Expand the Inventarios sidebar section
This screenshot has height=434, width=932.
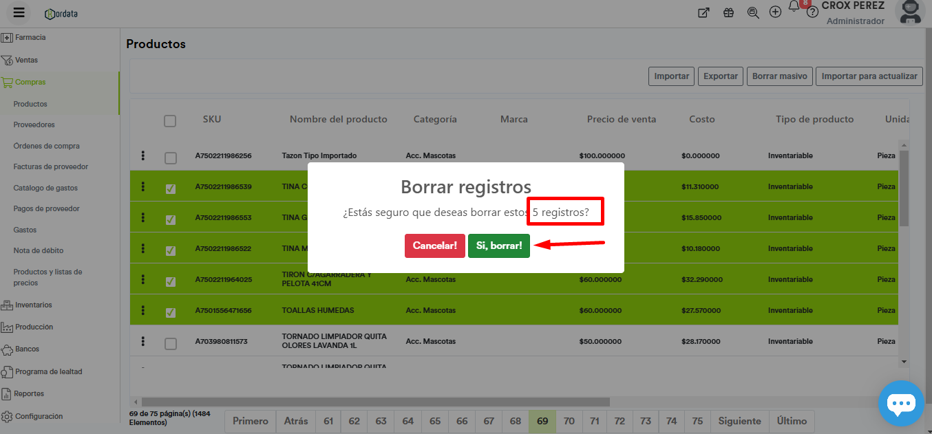coord(33,305)
